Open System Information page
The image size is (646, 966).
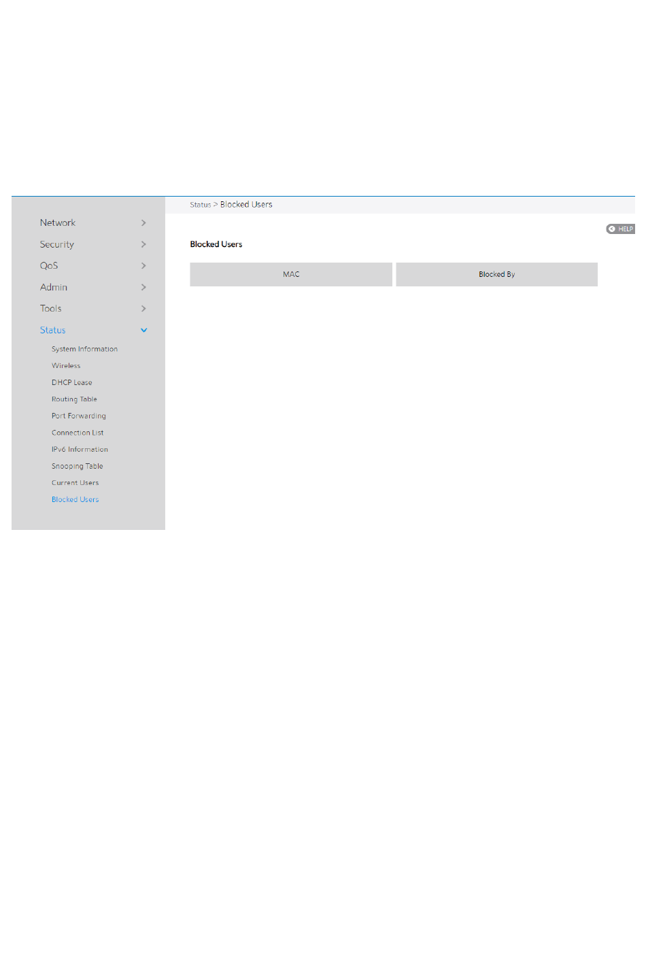point(84,349)
